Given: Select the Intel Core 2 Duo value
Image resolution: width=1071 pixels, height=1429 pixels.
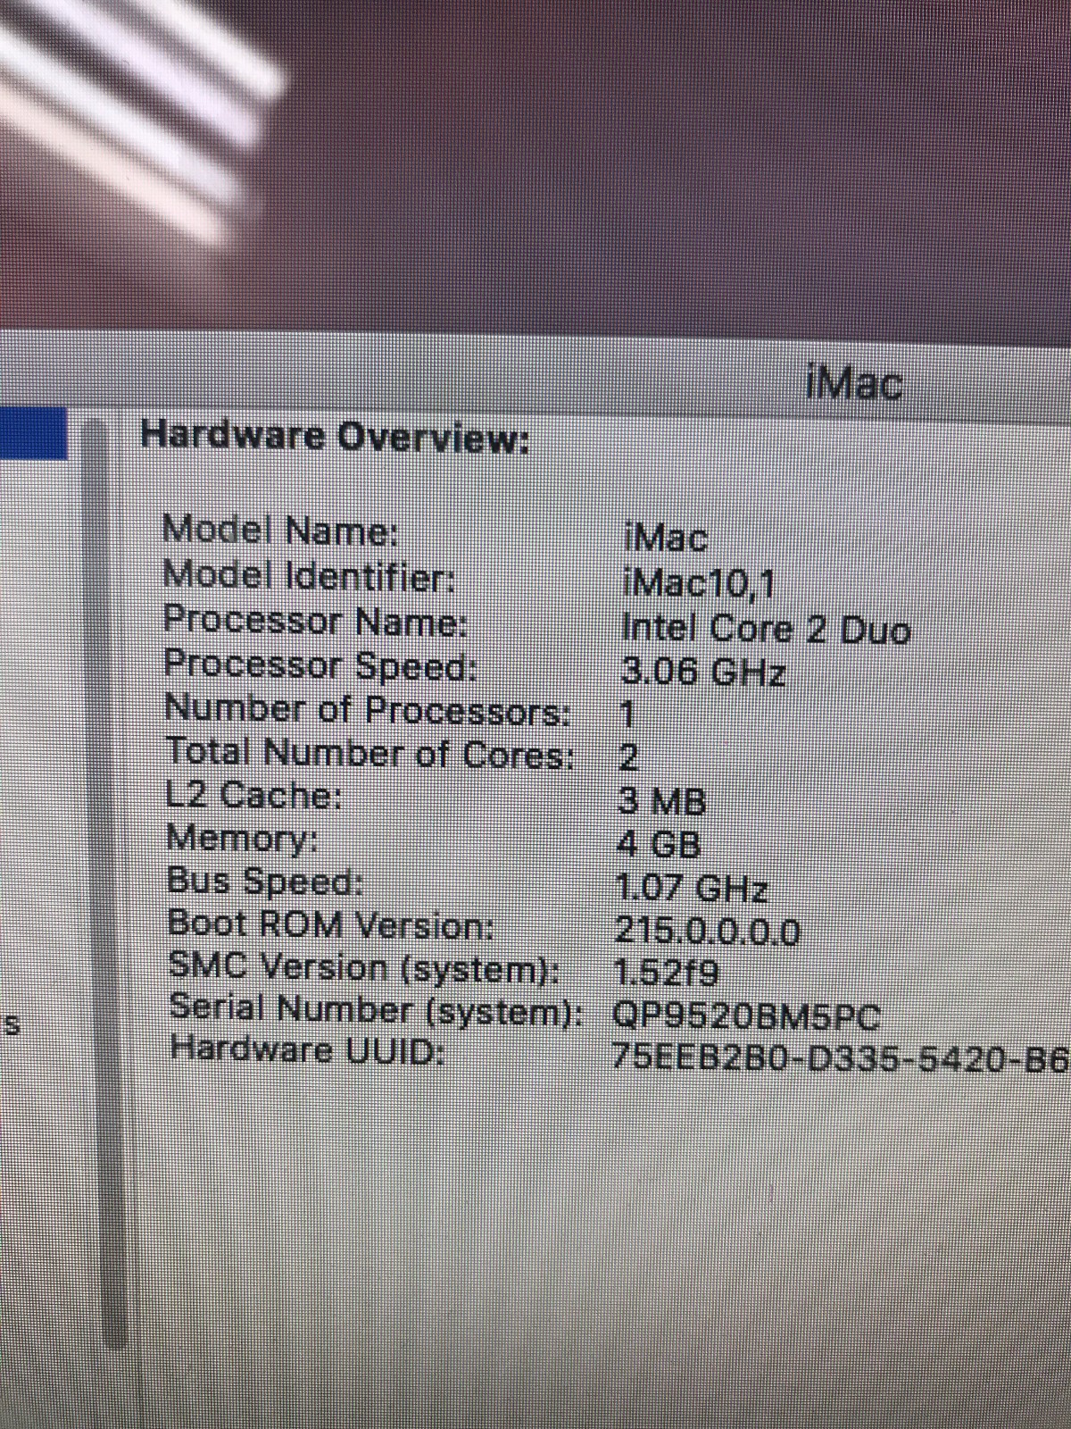Looking at the screenshot, I should click(766, 630).
